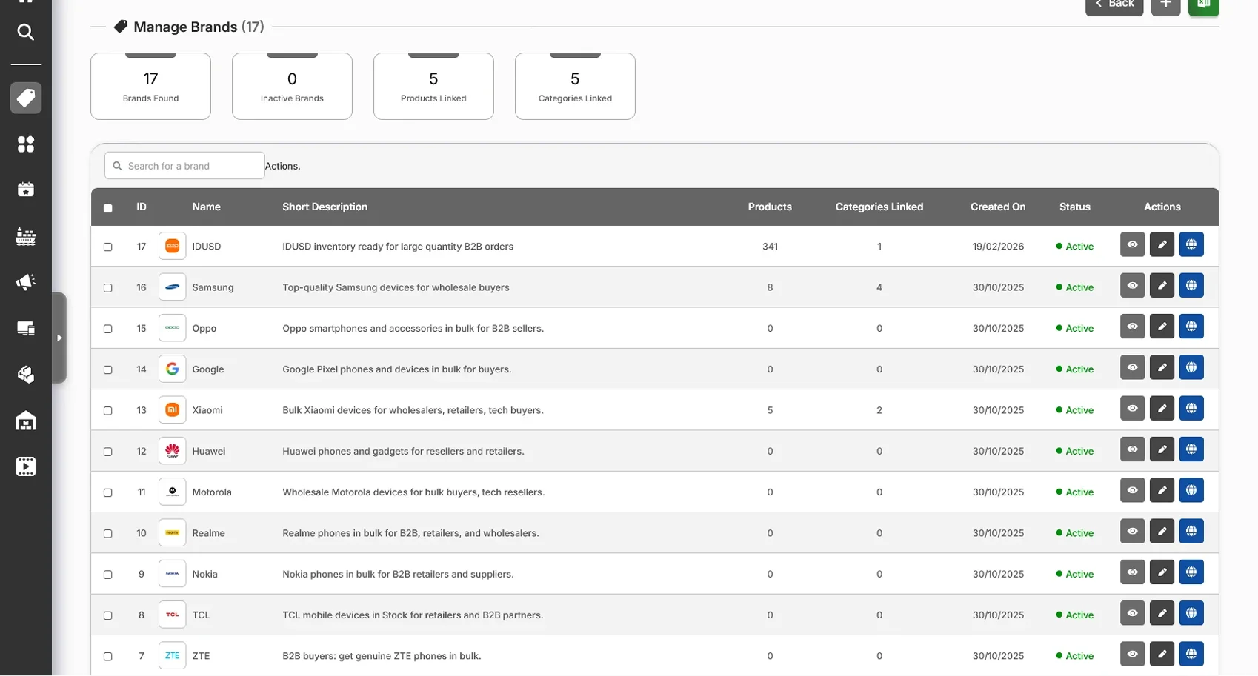Viewport: 1258px width, 676px height.
Task: Tick the checkbox for Xiaomi row
Action: [108, 410]
